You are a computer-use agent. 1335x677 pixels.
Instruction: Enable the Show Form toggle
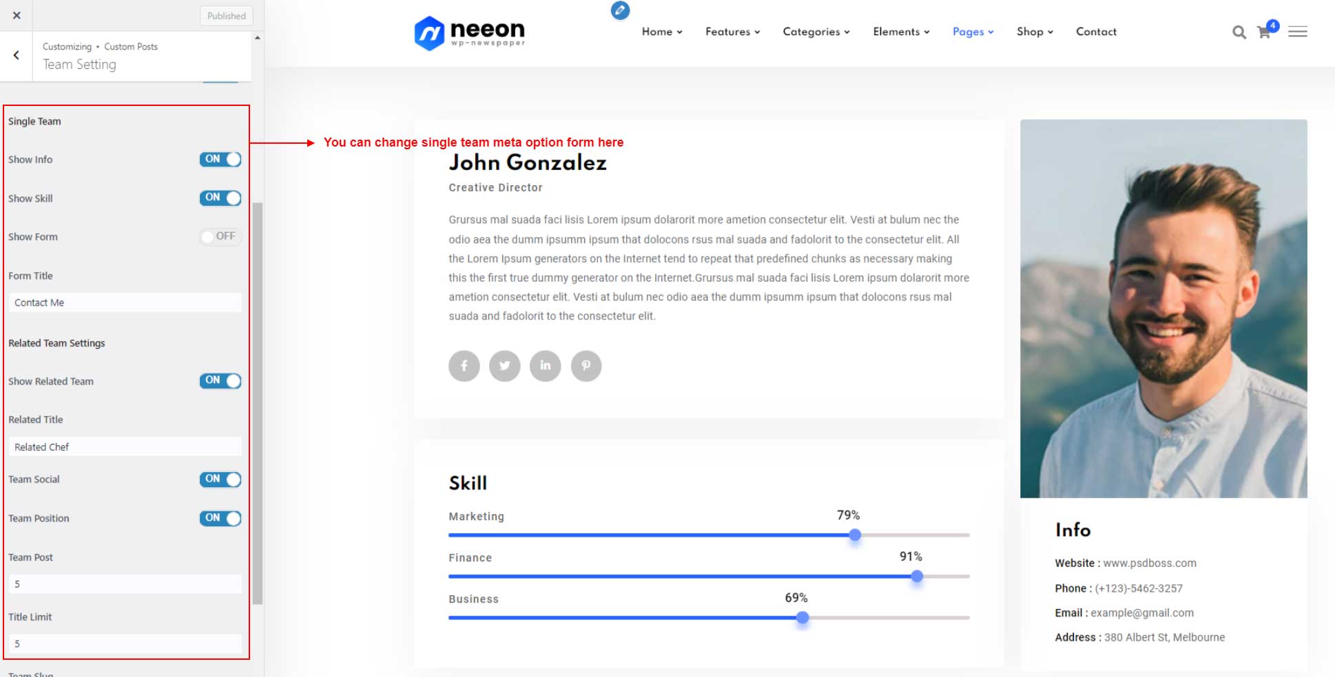[220, 237]
